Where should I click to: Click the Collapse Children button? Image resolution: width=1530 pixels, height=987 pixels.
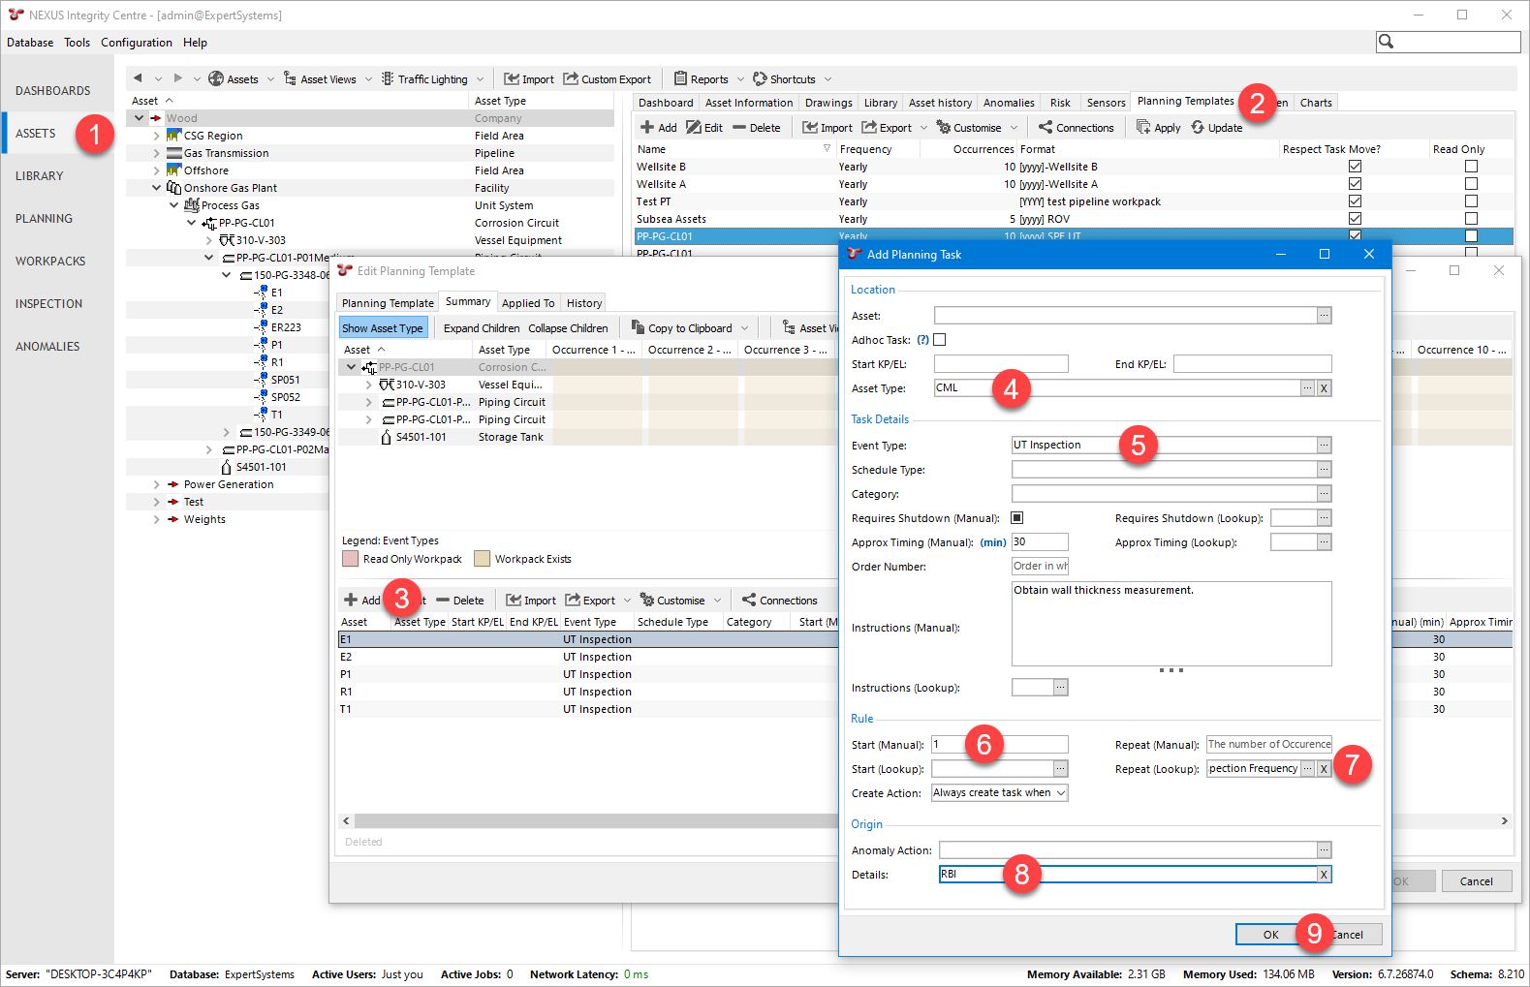[568, 328]
